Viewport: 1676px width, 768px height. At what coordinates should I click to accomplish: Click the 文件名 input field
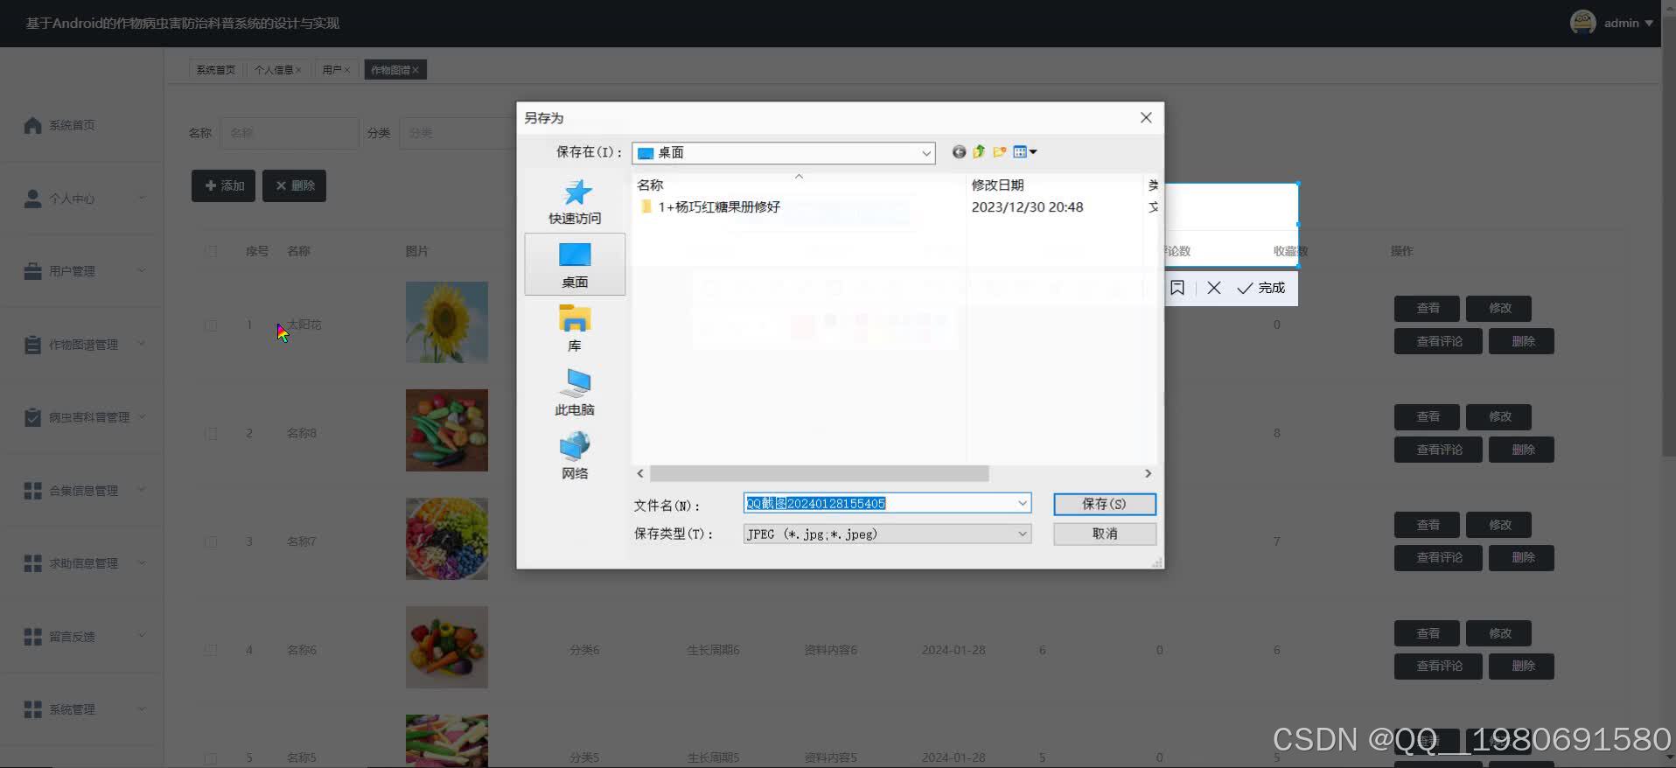(x=878, y=503)
